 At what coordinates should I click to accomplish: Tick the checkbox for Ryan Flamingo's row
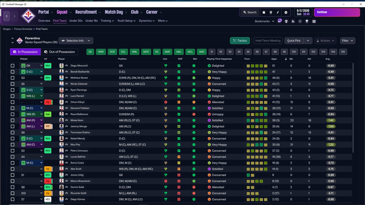tap(13, 90)
